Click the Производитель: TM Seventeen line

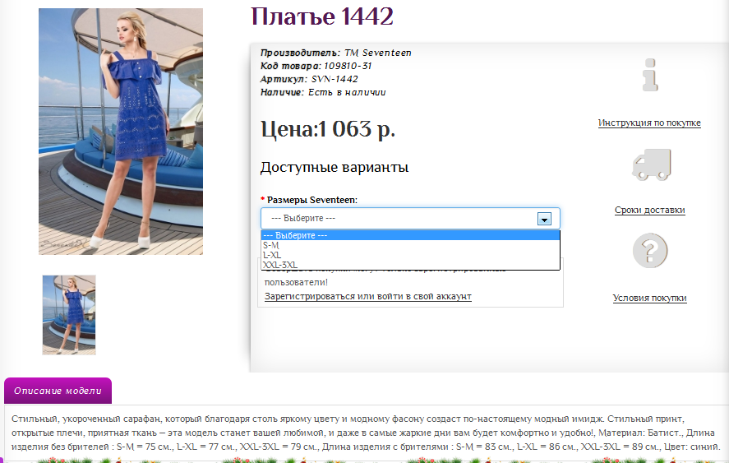pyautogui.click(x=335, y=53)
